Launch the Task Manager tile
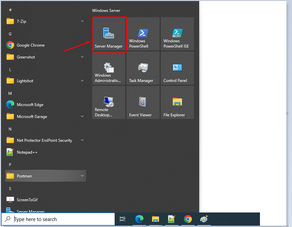Image resolution: width=292 pixels, height=227 pixels. point(143,69)
